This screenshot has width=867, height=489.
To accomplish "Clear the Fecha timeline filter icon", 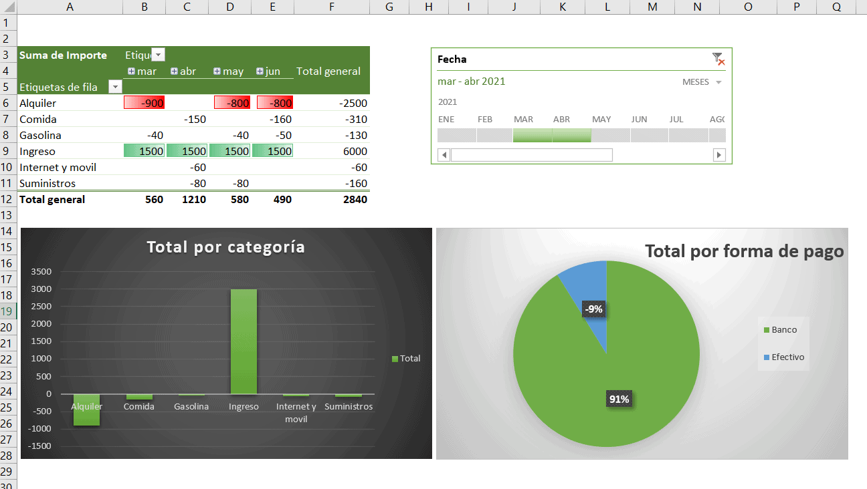I will (x=718, y=59).
